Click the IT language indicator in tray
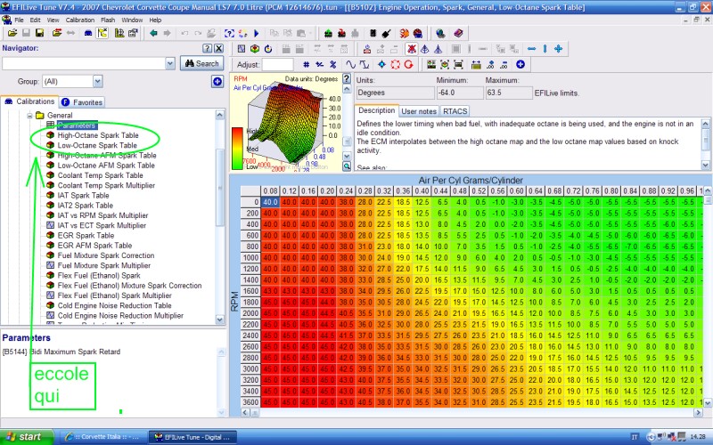The width and height of the screenshot is (713, 445). pos(634,437)
